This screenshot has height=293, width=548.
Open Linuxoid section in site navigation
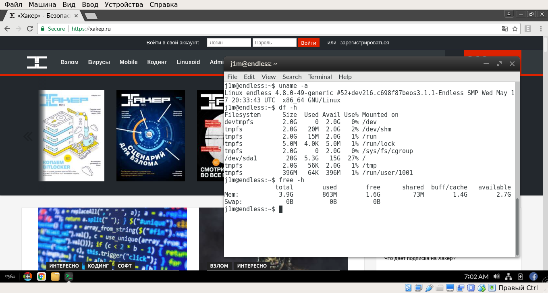188,62
